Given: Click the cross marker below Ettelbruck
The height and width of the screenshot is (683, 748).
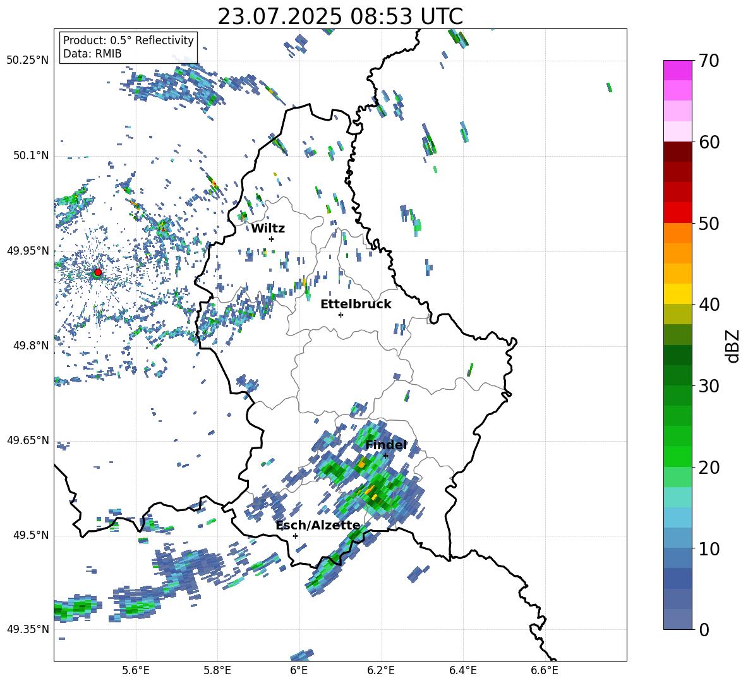Looking at the screenshot, I should (341, 315).
